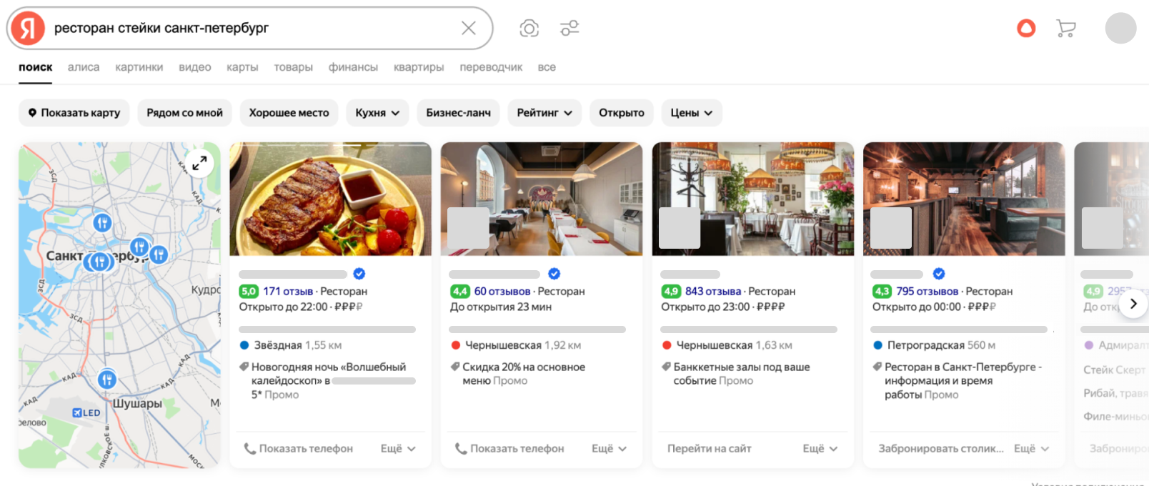Expand the Рейтинг dropdown
Viewport: 1149px width, 486px height.
click(544, 113)
